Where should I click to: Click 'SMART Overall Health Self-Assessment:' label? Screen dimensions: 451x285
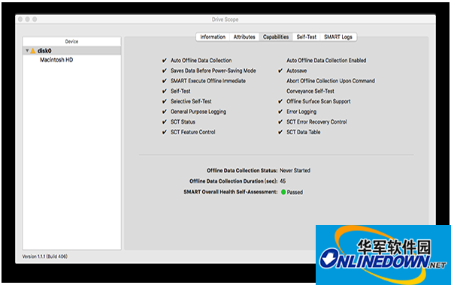(x=231, y=192)
